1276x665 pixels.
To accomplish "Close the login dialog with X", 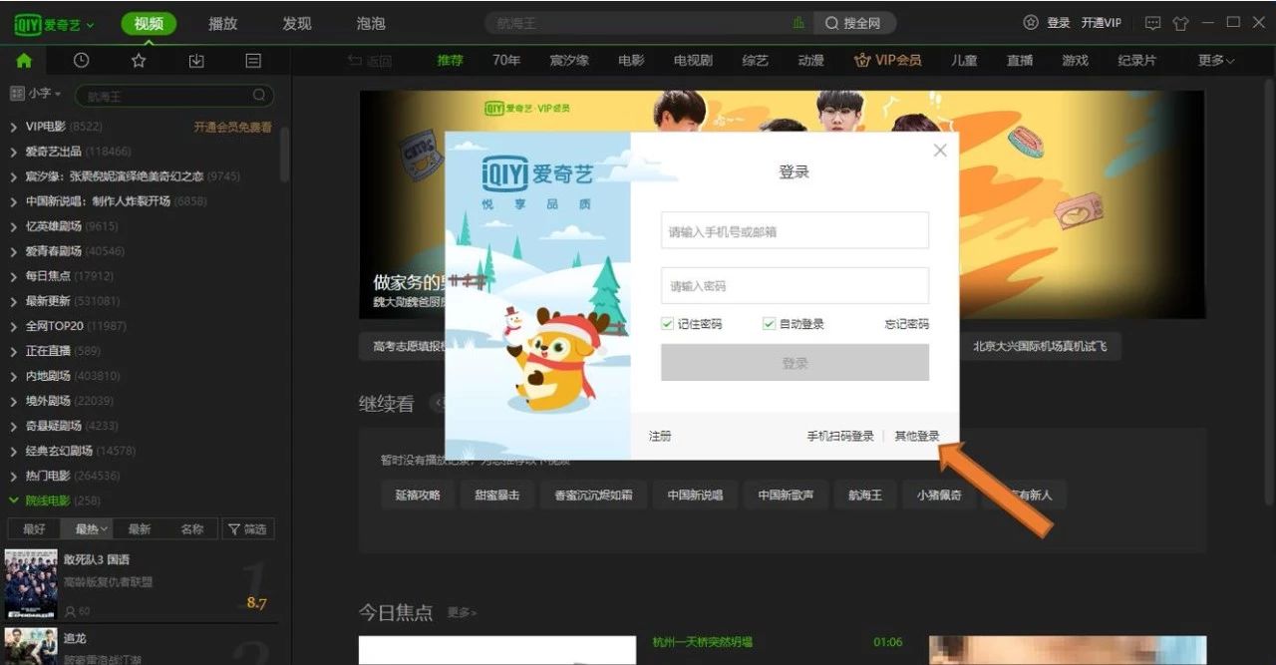I will (939, 151).
